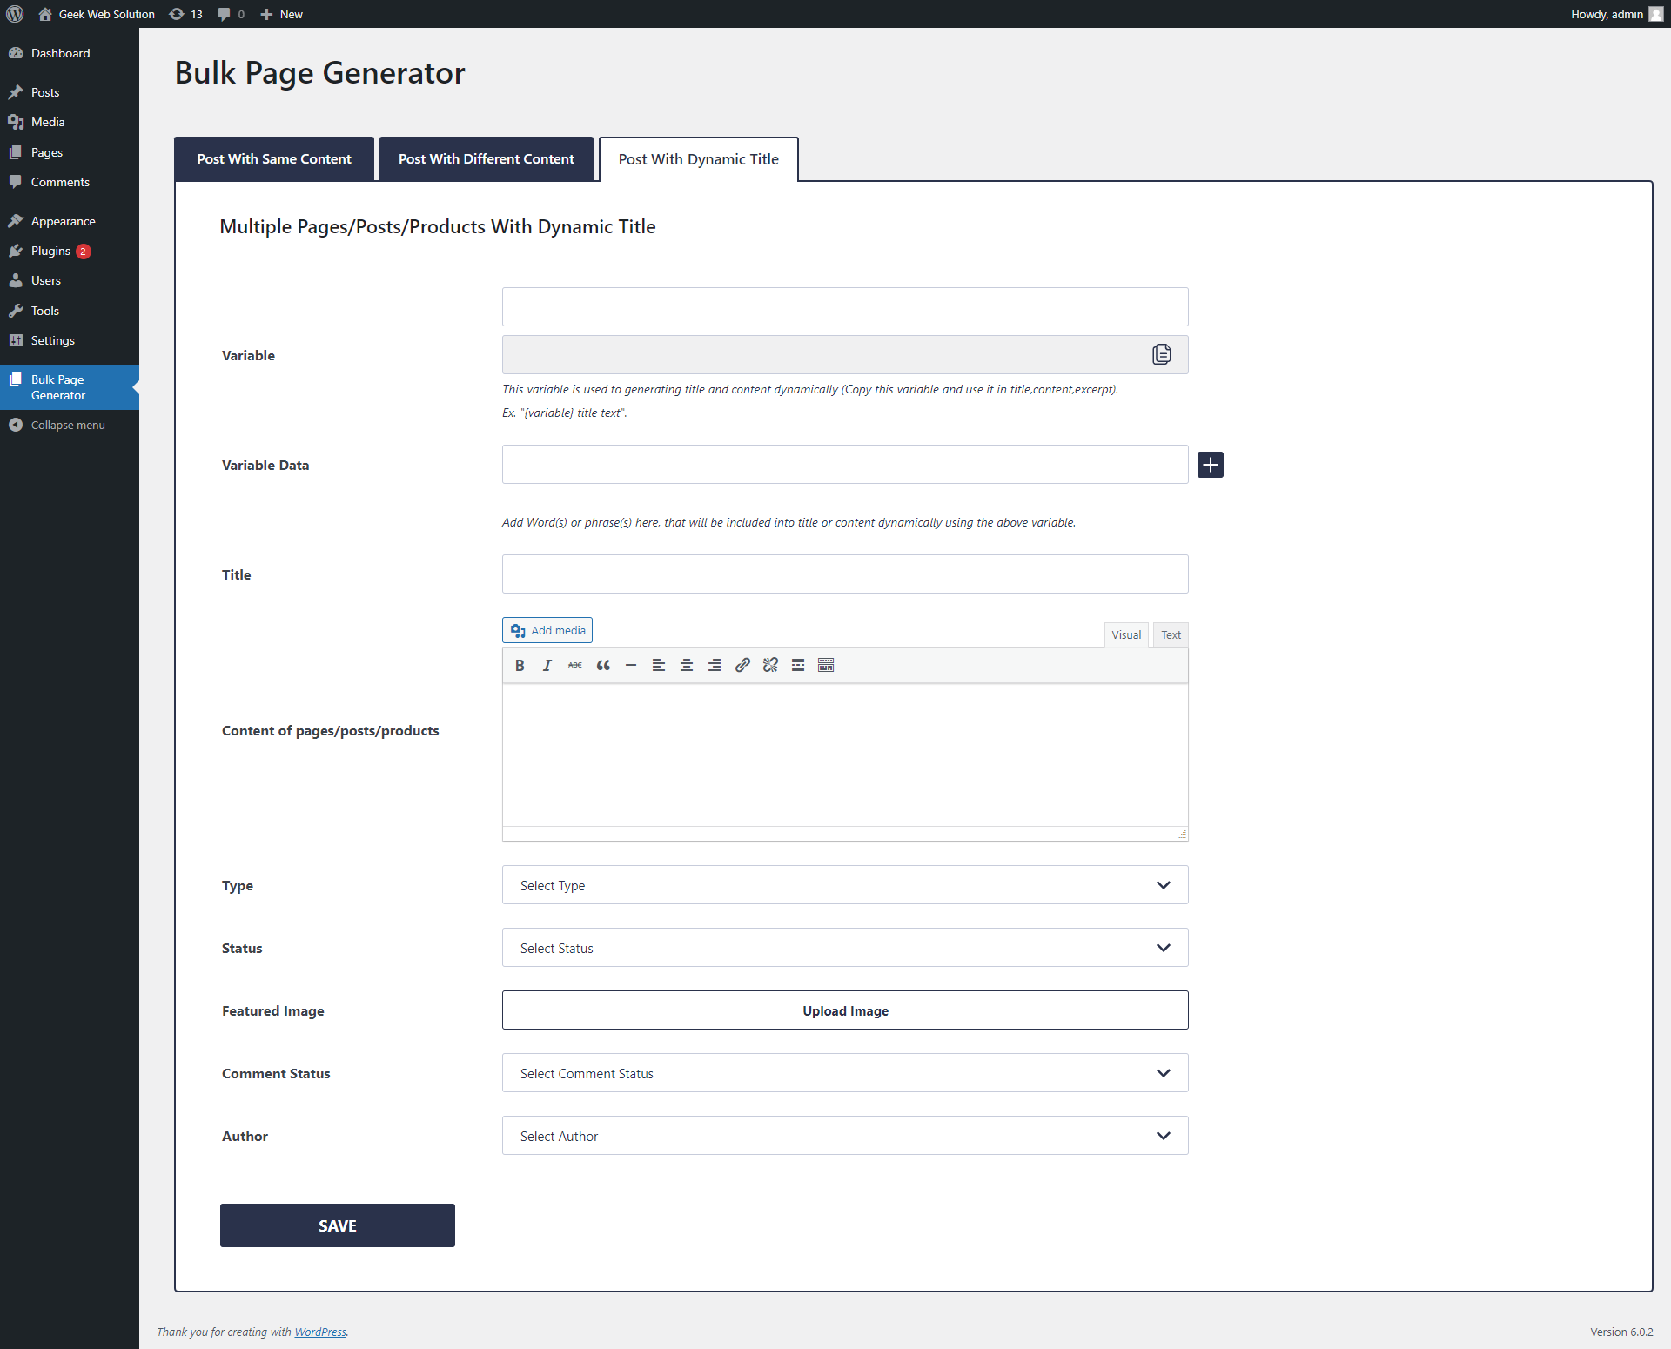The image size is (1671, 1349).
Task: Open the New content menu
Action: pos(281,14)
